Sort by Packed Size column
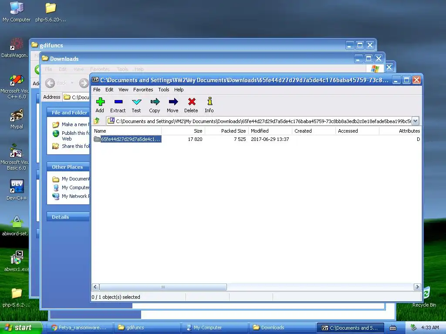The width and height of the screenshot is (446, 334). click(226, 131)
